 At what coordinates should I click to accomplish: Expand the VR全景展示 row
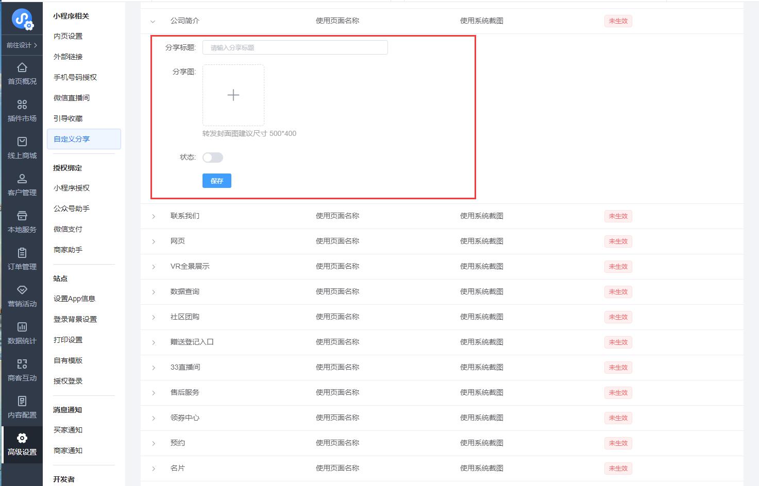(154, 267)
